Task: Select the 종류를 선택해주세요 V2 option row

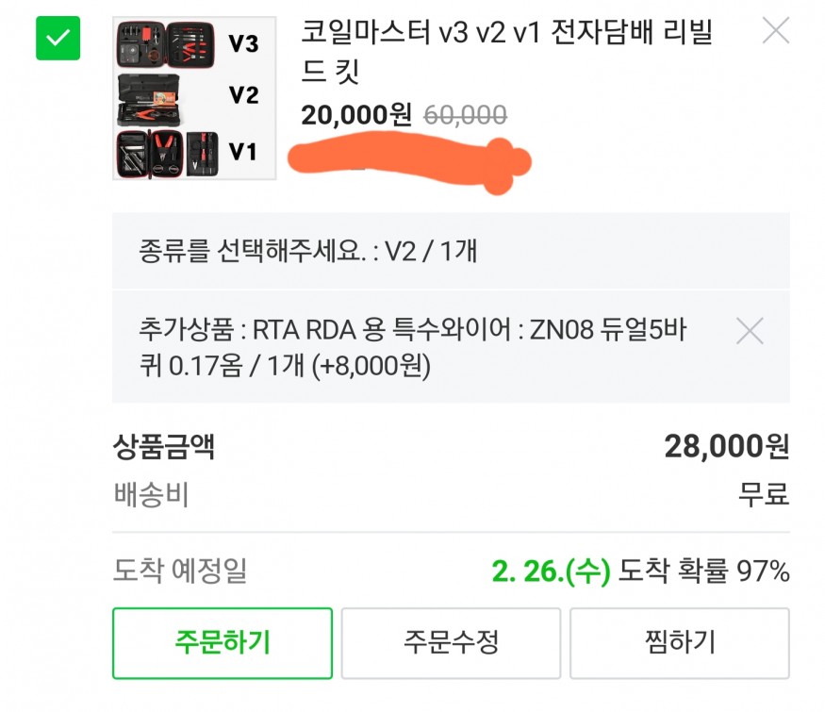Action: [451, 251]
